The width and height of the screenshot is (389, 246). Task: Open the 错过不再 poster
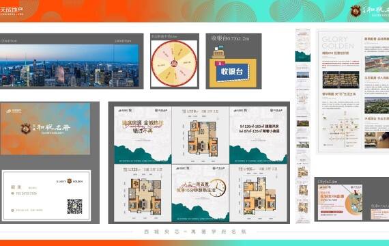click(x=143, y=135)
